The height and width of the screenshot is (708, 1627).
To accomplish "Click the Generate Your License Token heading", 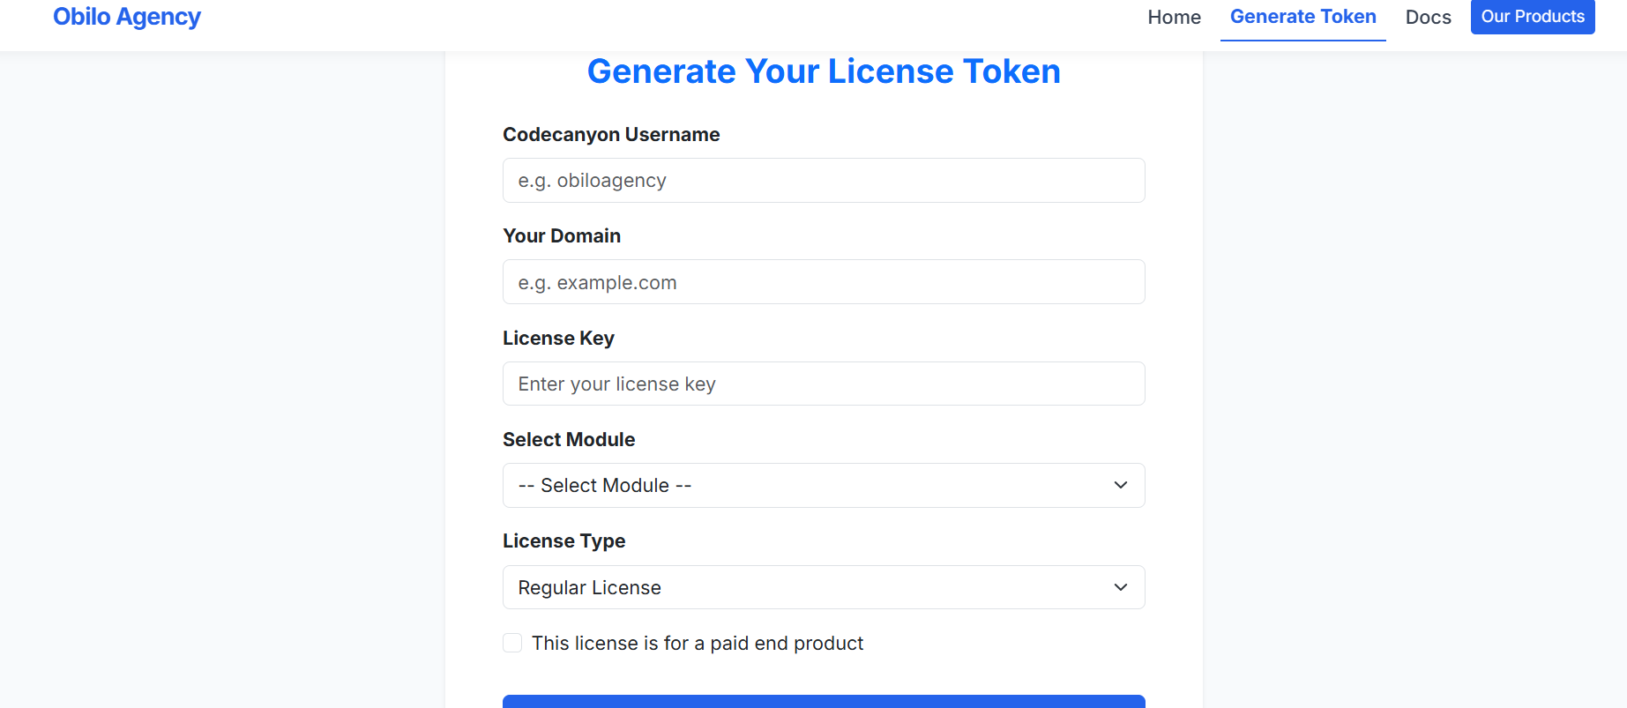I will click(824, 71).
